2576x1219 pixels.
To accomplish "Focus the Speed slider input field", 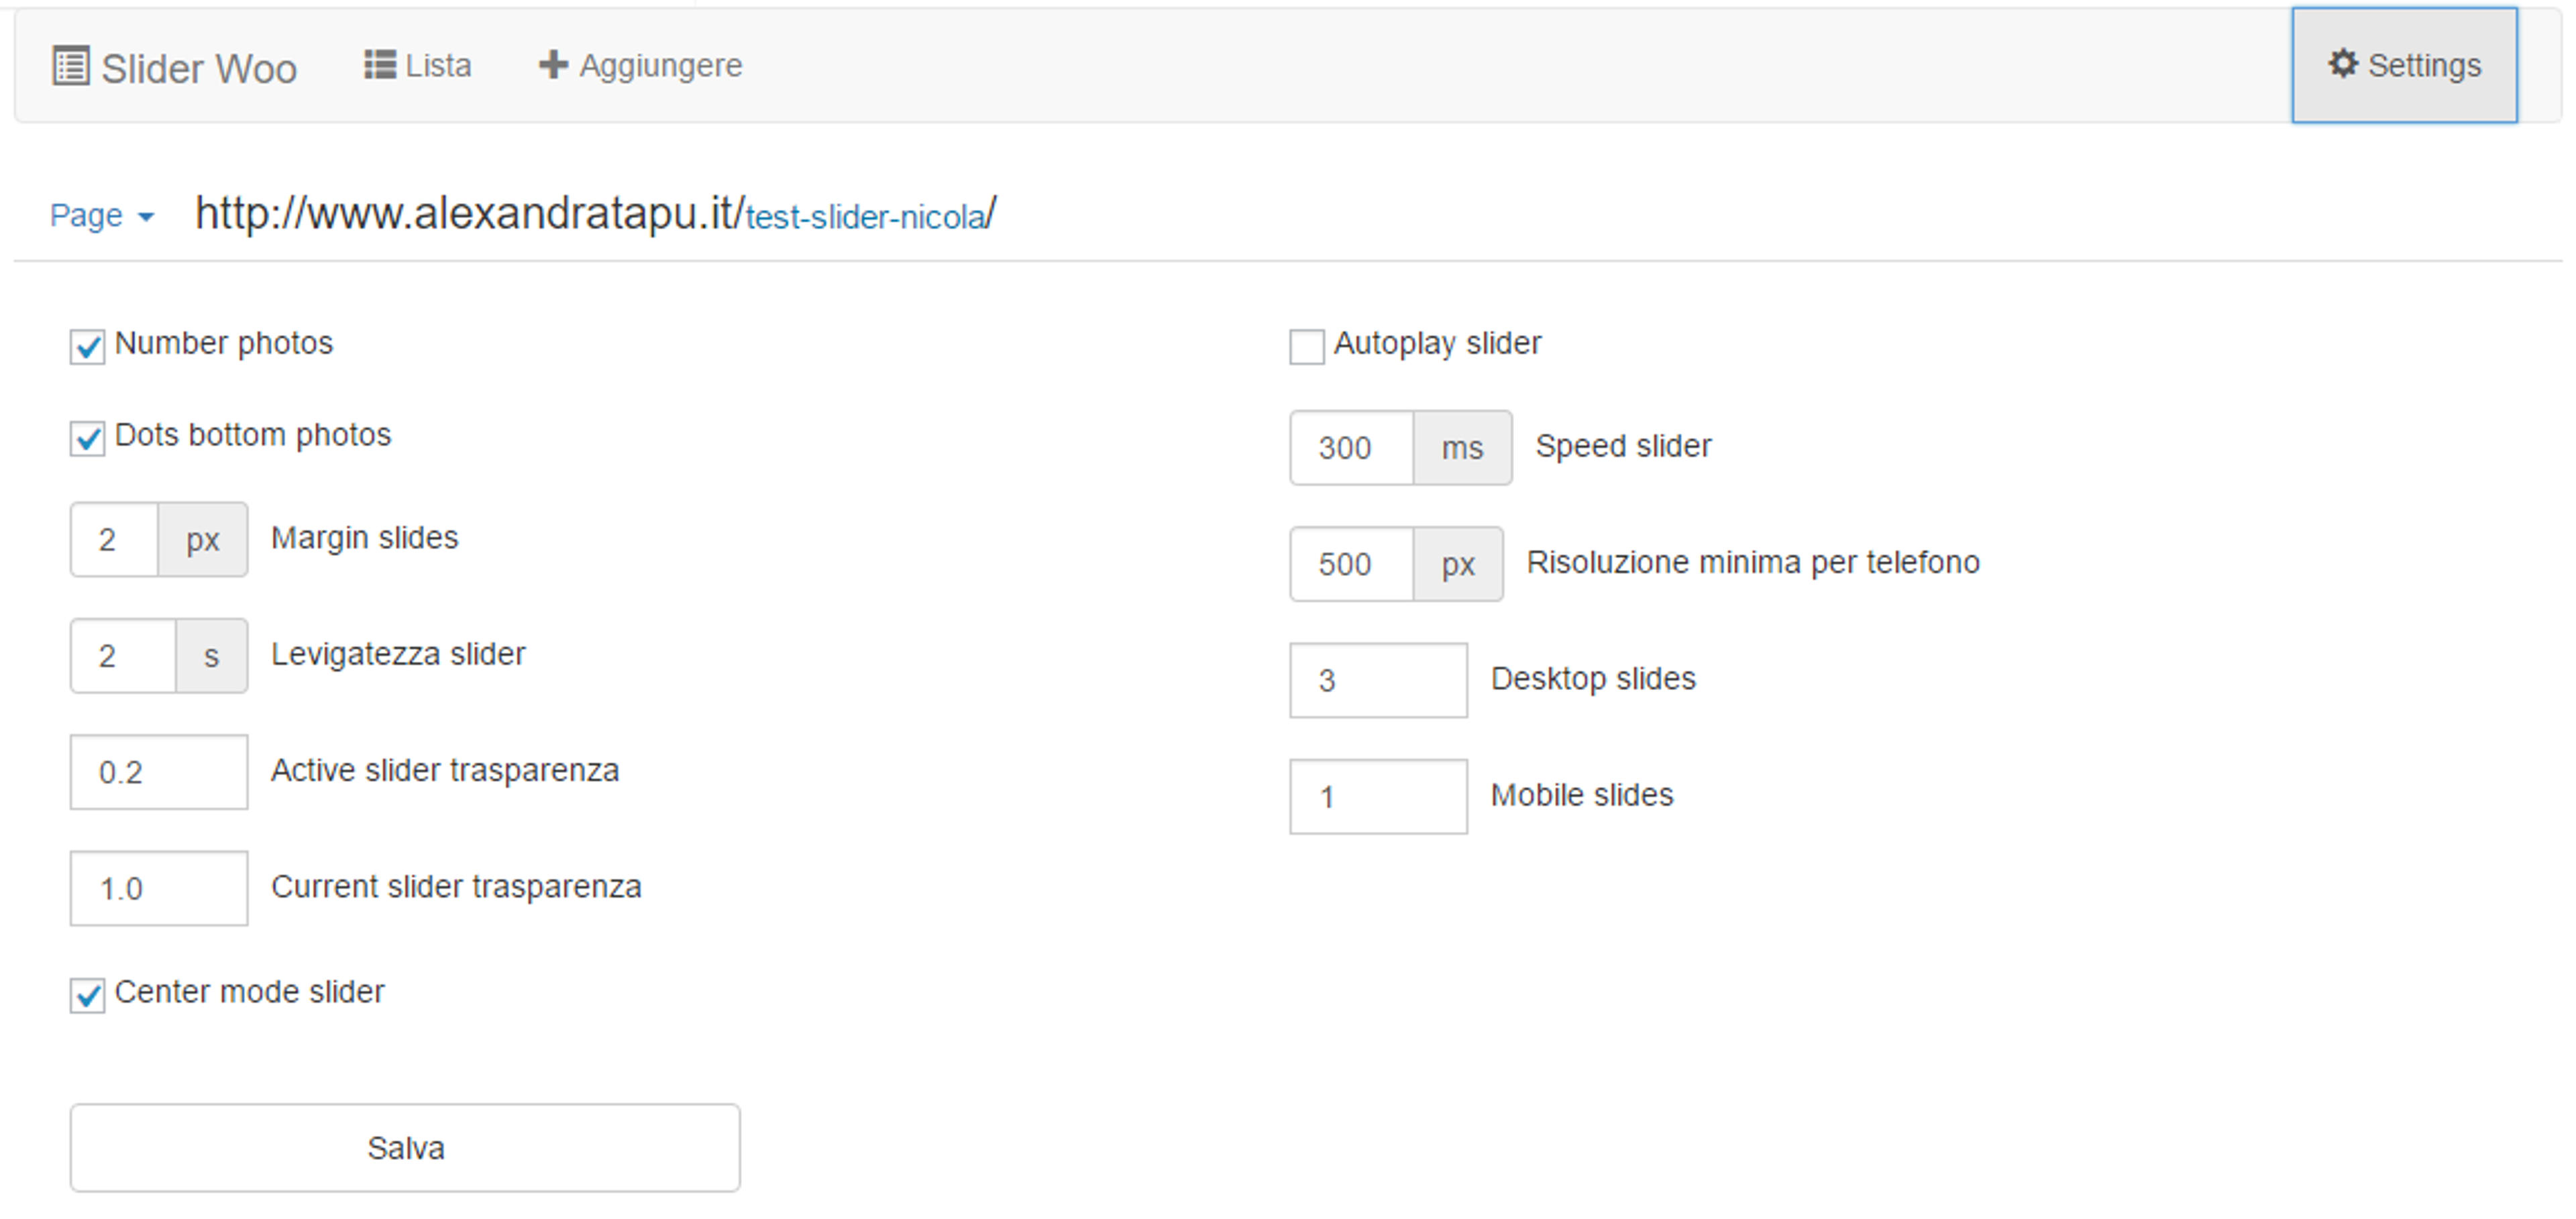I will [1352, 448].
